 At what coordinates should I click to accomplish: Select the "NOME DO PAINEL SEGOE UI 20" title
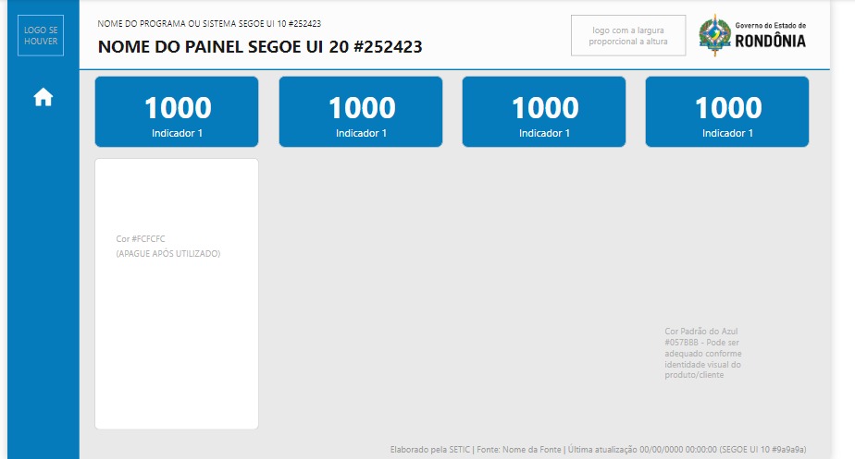[x=260, y=47]
